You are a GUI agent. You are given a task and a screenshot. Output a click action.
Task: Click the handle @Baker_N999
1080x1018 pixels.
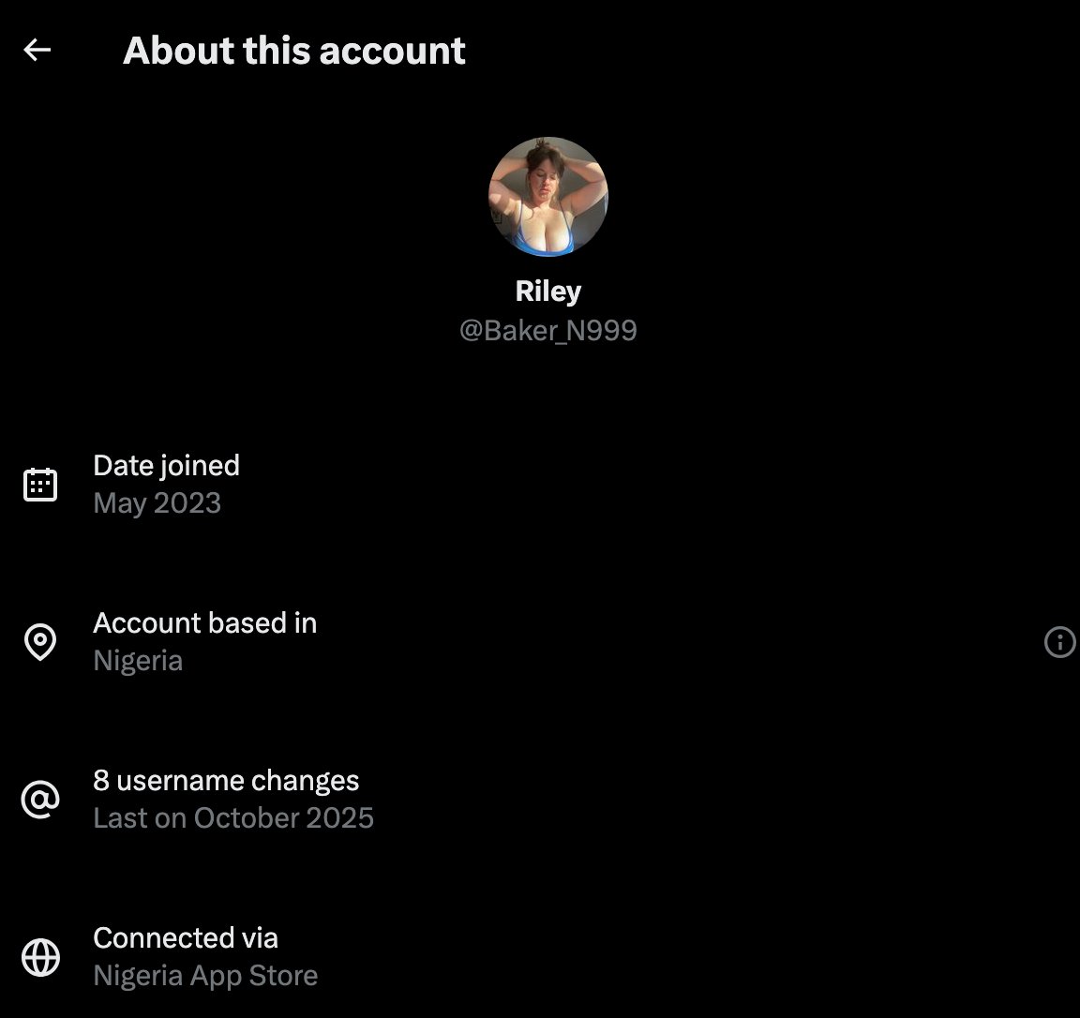coord(548,331)
